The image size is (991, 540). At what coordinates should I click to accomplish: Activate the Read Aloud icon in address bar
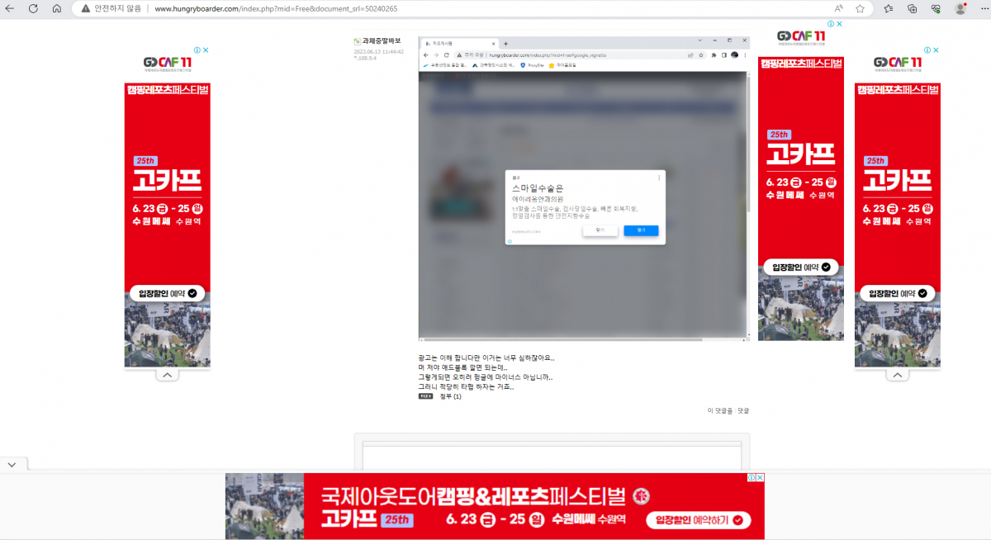coord(838,8)
